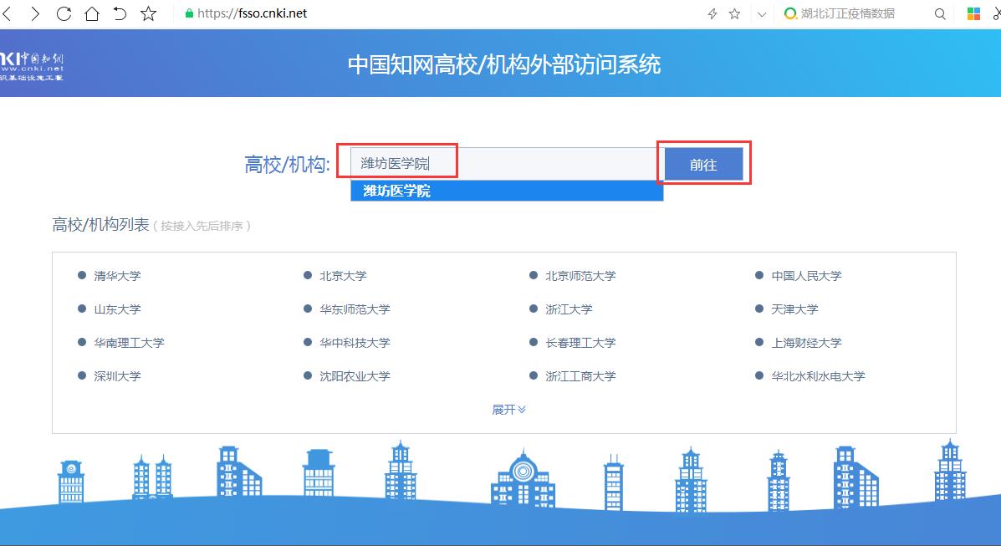The width and height of the screenshot is (1001, 546).
Task: Click the 高校/机构 name input field
Action: (502, 164)
